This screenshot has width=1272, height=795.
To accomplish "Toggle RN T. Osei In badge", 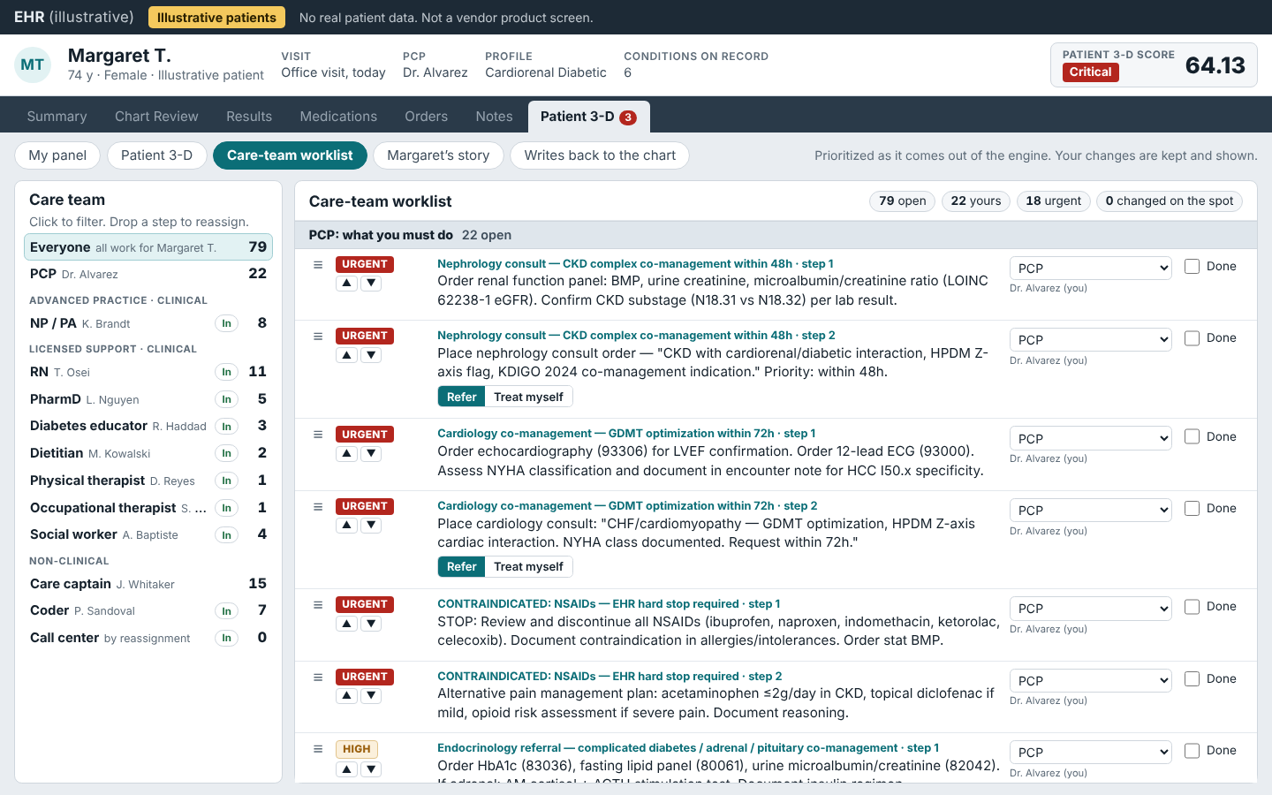I will (226, 372).
